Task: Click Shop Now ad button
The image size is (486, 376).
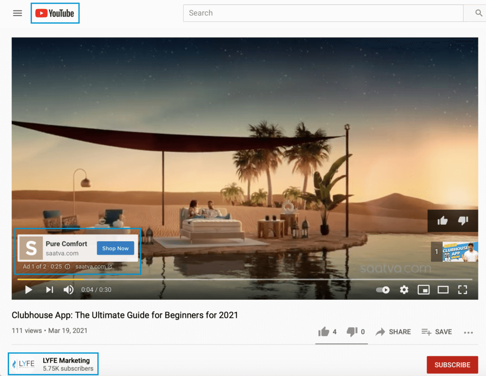Action: (x=115, y=248)
